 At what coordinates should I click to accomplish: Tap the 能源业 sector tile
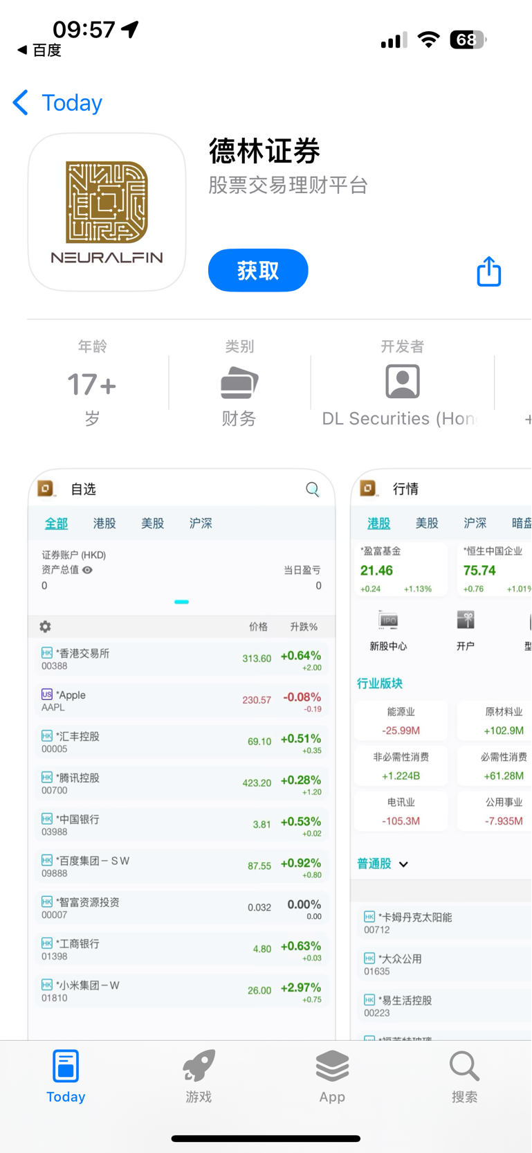click(401, 721)
